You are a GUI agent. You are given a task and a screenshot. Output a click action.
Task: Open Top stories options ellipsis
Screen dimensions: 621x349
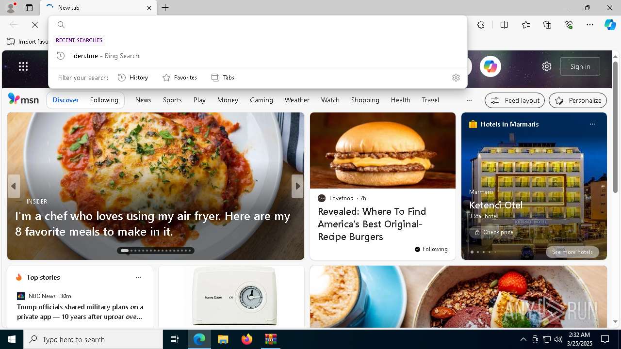click(138, 277)
